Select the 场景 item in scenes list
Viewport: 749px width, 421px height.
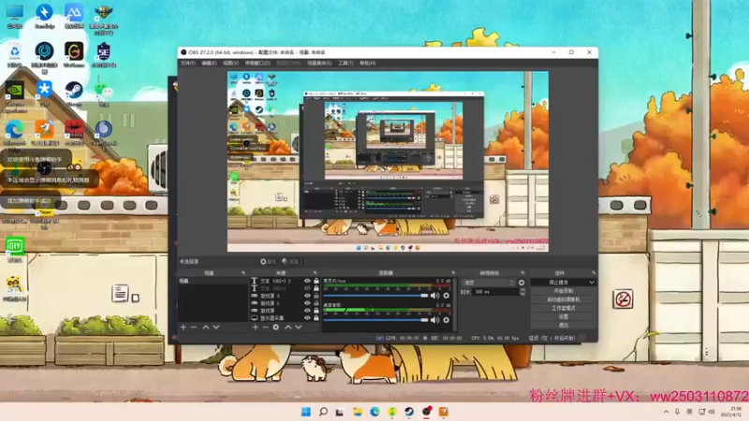[213, 282]
